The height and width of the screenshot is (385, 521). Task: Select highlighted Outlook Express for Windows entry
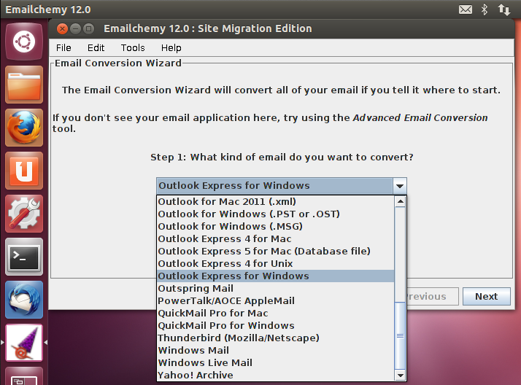pyautogui.click(x=275, y=276)
